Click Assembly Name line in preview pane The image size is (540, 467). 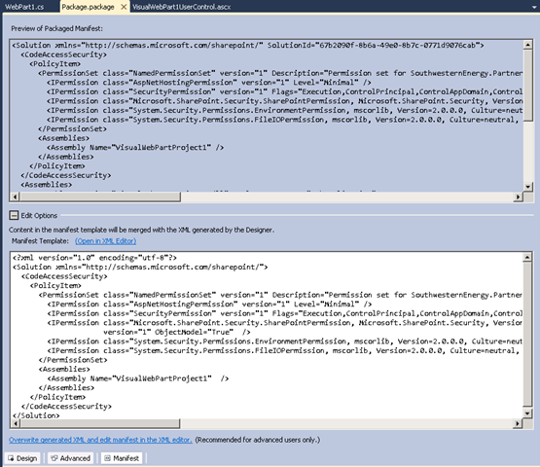(x=135, y=148)
